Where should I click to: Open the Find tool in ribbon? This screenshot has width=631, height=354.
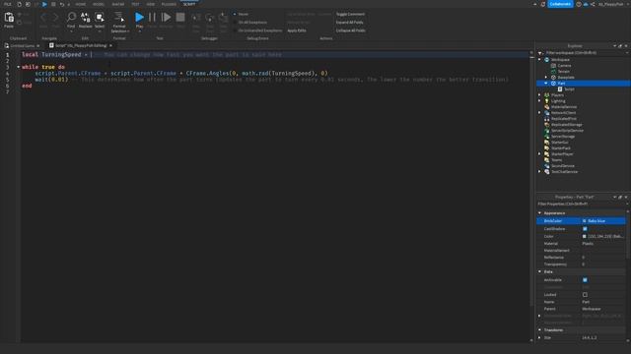(71, 18)
